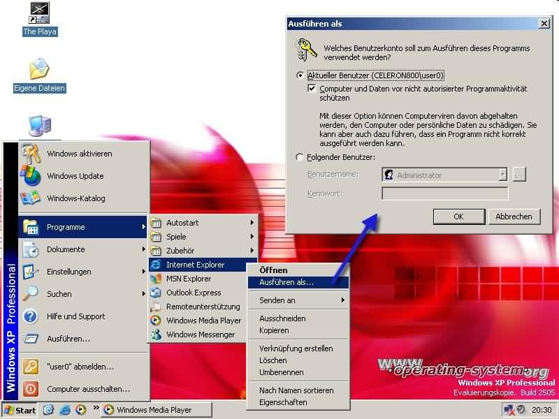This screenshot has width=559, height=419.
Task: Choose Ausführen als... in context menu
Action: tap(298, 282)
